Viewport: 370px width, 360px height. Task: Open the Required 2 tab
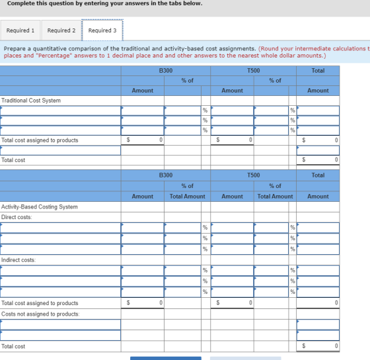pyautogui.click(x=61, y=30)
